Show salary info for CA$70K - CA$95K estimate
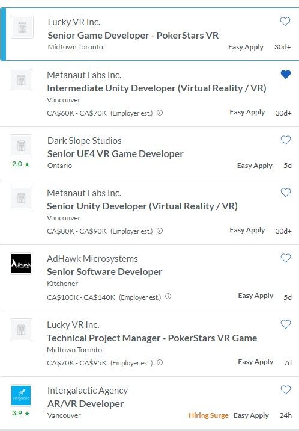 click(160, 362)
